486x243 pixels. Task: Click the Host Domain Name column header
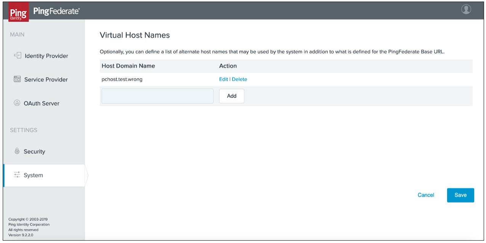tap(128, 66)
